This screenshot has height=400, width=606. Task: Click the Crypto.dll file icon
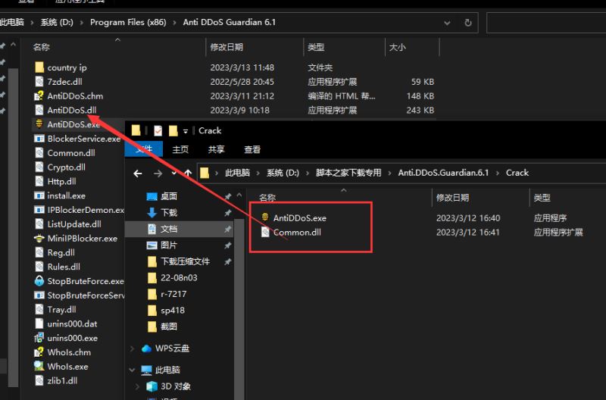39,167
